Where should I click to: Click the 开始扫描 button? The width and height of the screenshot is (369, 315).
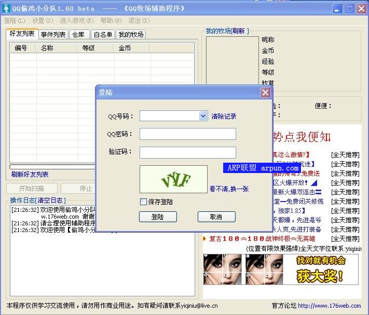pos(32,189)
